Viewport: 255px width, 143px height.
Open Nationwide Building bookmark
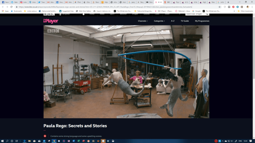pyautogui.click(x=49, y=11)
